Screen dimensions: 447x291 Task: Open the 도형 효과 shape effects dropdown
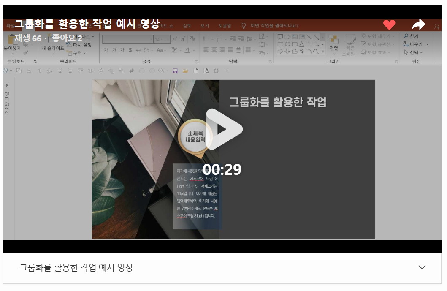pos(376,52)
